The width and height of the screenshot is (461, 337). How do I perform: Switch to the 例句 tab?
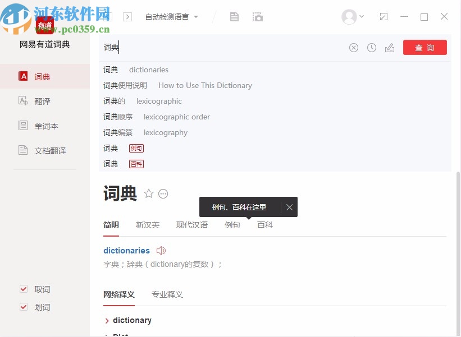coord(232,224)
